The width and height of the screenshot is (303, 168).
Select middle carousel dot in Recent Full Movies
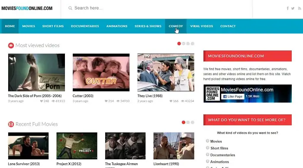tap(188, 122)
